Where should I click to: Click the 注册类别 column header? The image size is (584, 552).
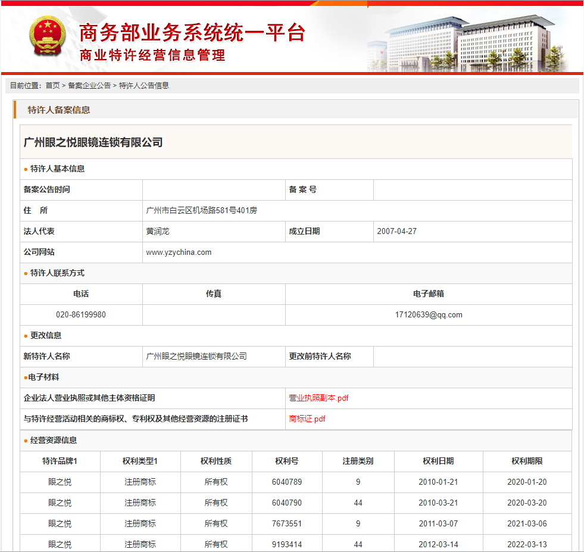[x=358, y=461]
